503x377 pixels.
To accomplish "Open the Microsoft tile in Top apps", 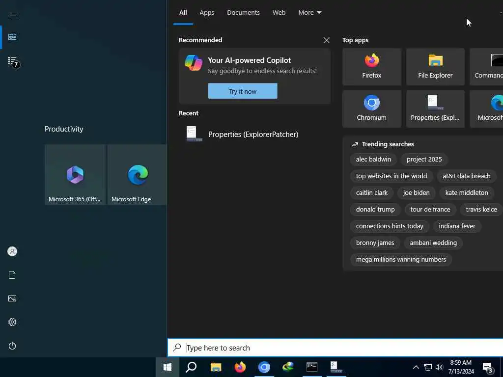I will (x=487, y=109).
